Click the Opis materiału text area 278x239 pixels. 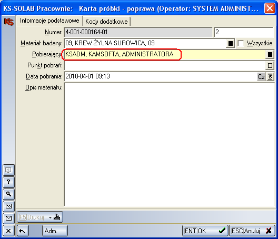170,145
